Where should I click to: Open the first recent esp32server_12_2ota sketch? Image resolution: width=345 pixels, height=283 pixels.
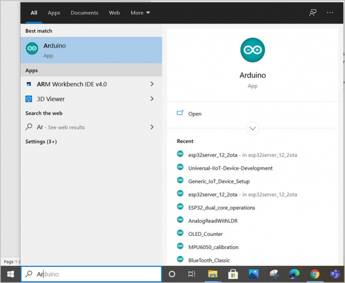coord(243,155)
